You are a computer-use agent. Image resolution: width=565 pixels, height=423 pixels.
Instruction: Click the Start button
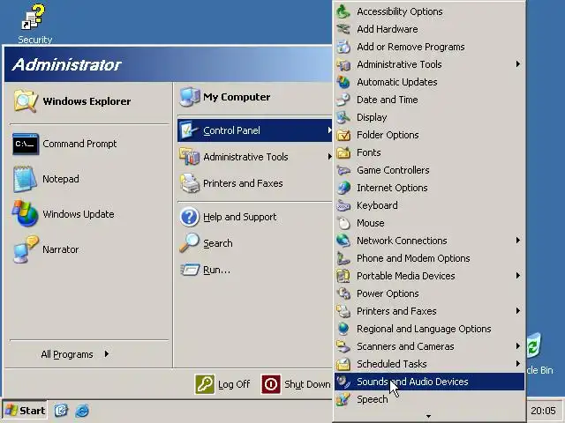(25, 411)
